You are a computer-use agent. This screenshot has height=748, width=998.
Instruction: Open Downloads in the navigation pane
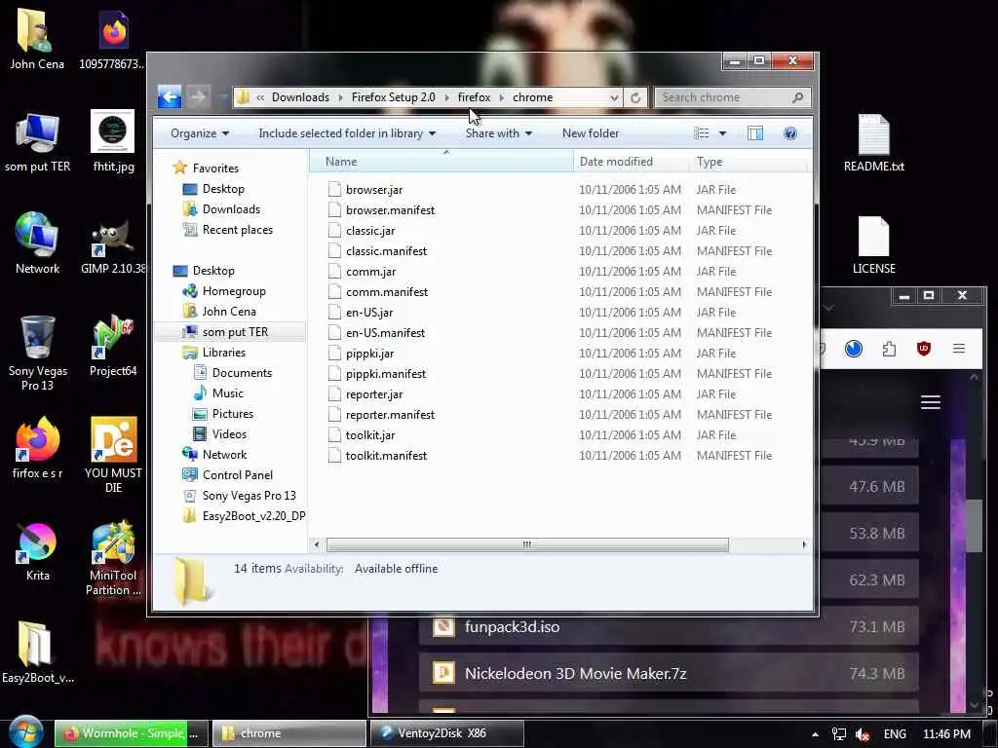[231, 209]
